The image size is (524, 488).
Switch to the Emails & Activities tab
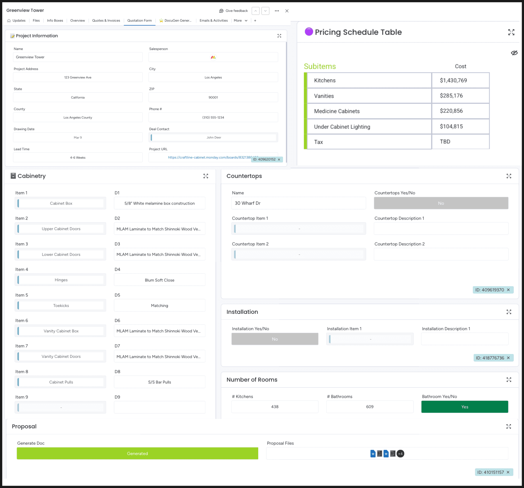click(213, 20)
